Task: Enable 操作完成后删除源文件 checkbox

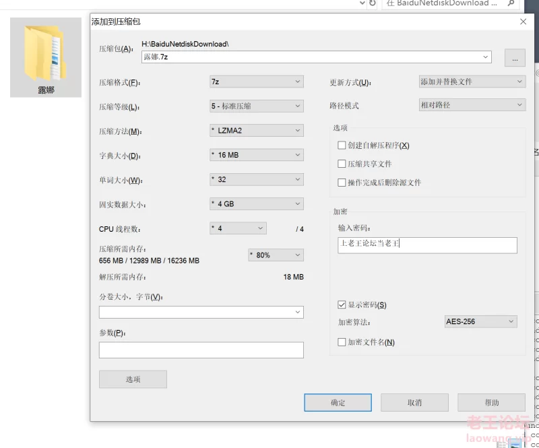Action: tap(342, 183)
